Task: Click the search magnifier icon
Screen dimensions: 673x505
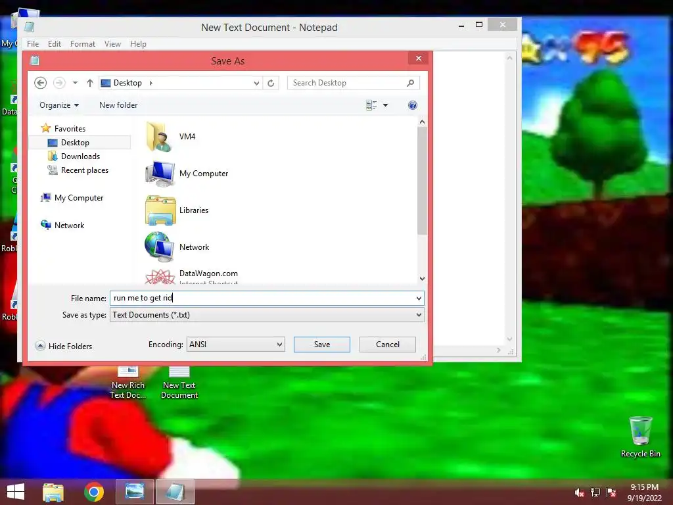Action: coord(411,83)
